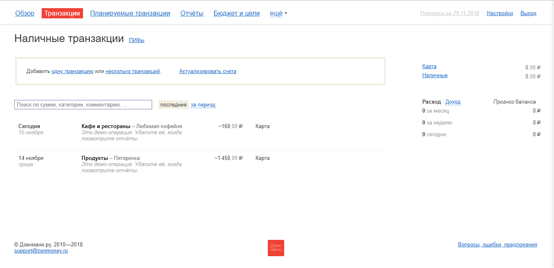Switch summary to Доход
The width and height of the screenshot is (554, 268).
pyautogui.click(x=453, y=102)
